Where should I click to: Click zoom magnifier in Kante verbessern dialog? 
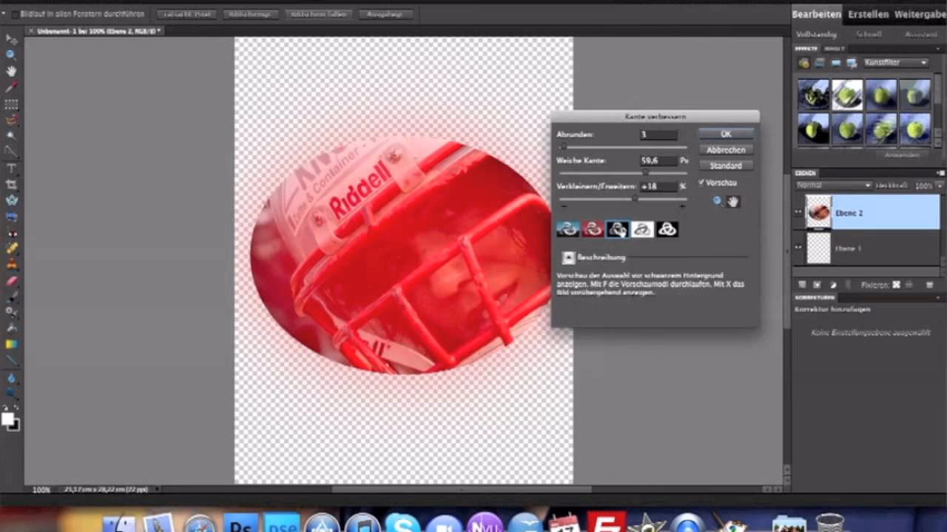click(x=718, y=201)
